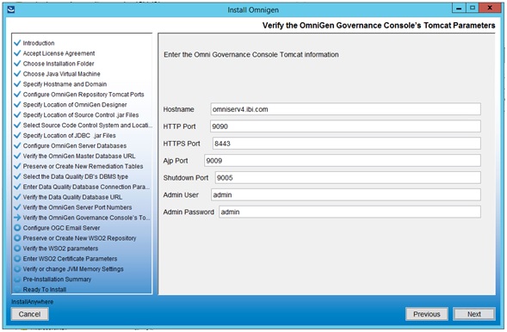Select the Verify the OmniGen Server Port Numbers text

[77, 207]
